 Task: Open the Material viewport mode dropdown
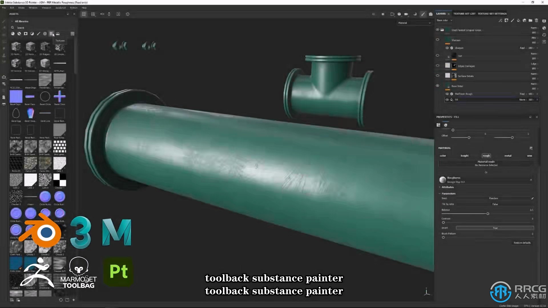414,23
